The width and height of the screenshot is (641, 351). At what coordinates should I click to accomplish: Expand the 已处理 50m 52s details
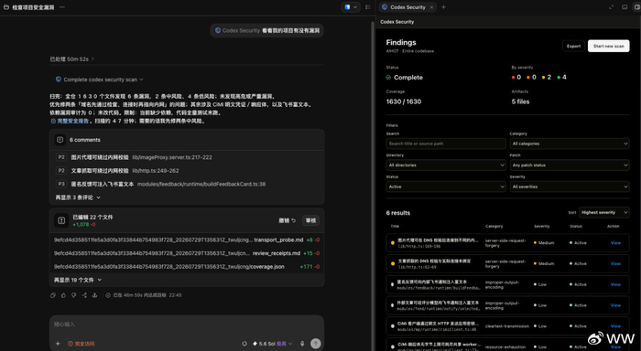[72, 59]
